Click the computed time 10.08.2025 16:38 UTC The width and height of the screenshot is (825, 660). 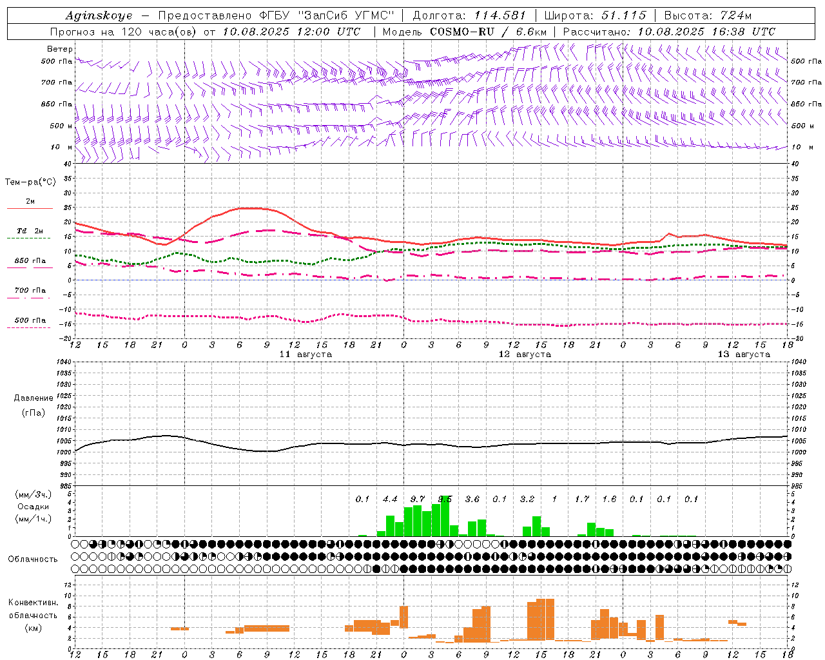click(706, 32)
